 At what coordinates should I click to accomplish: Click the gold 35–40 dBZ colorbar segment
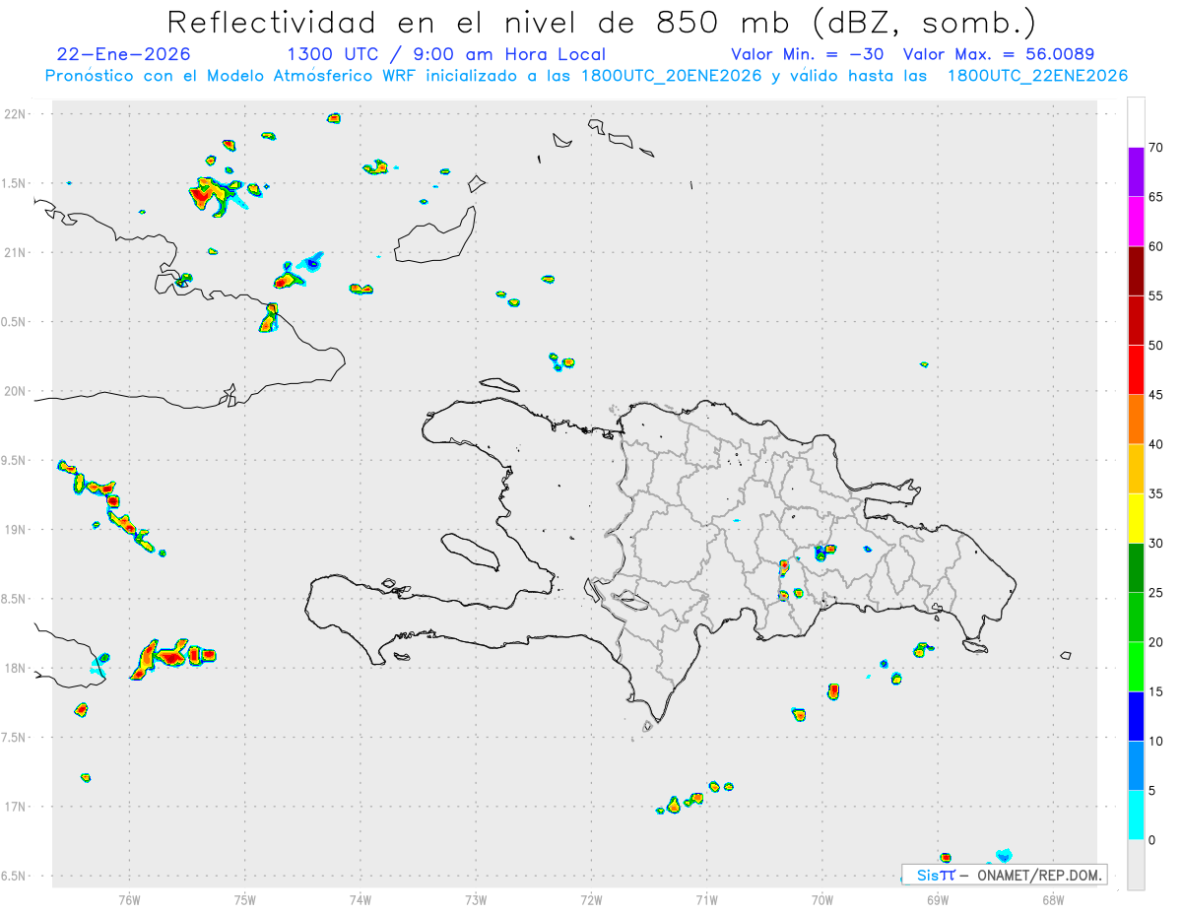1136,469
